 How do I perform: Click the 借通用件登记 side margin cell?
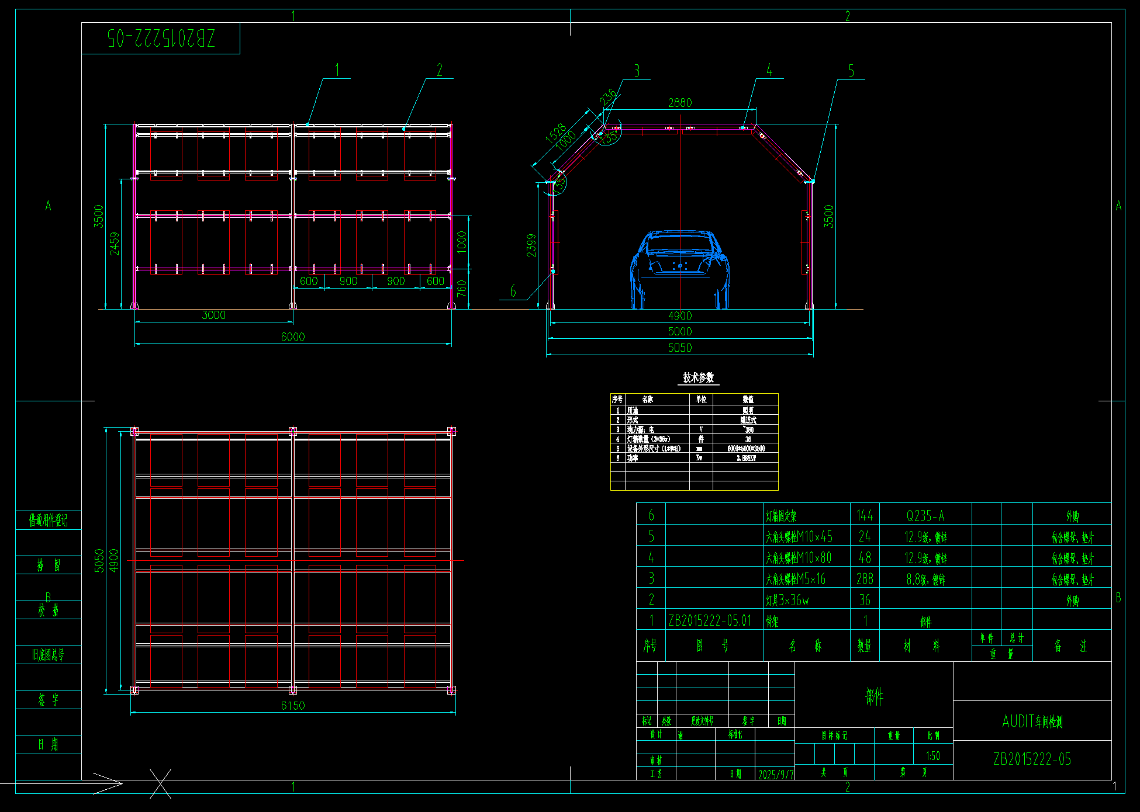click(49, 520)
